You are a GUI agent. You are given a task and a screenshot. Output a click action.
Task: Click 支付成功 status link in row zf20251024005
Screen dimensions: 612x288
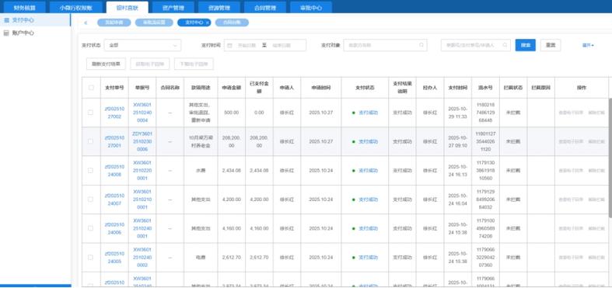click(368, 258)
